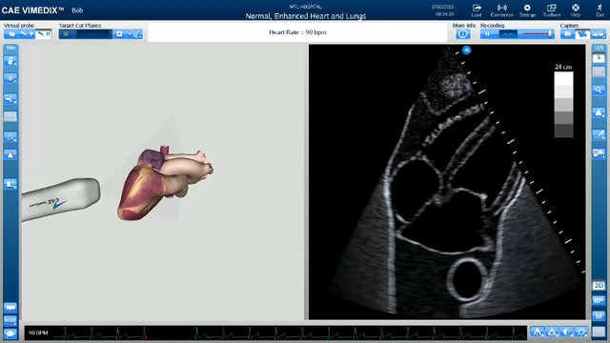The width and height of the screenshot is (610, 343).
Task: Pause the recording playback
Action: (x=488, y=34)
